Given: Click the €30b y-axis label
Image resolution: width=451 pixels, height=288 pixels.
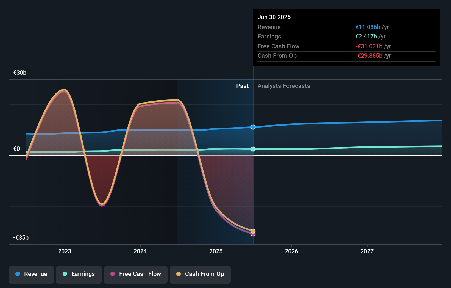Looking at the screenshot, I should click(20, 73).
